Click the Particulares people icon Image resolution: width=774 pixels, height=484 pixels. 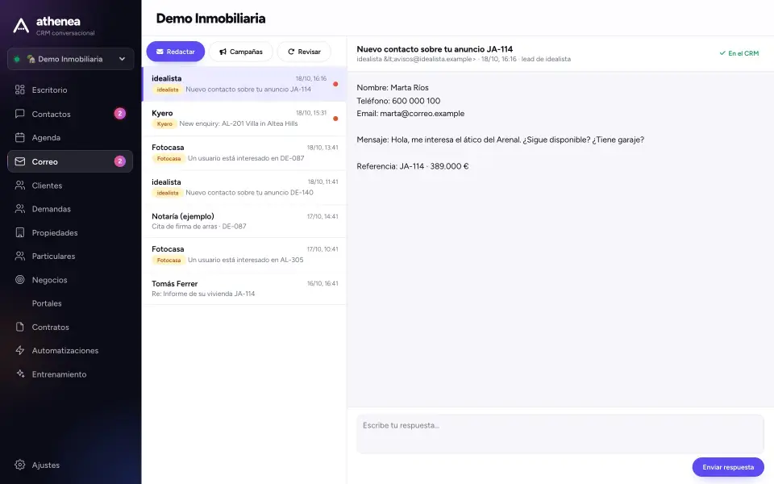point(19,256)
